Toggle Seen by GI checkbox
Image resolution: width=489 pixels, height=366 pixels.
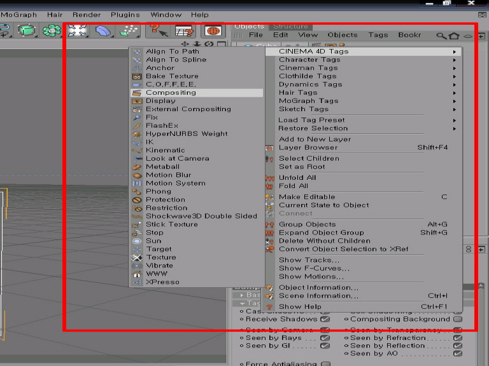[325, 346]
